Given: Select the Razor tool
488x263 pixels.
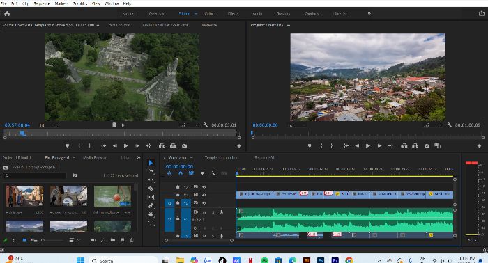Looking at the screenshot, I should 151,188.
